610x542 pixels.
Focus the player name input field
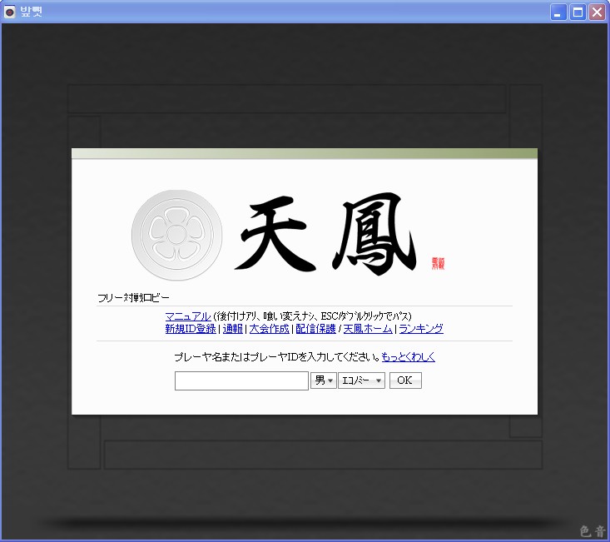[241, 380]
